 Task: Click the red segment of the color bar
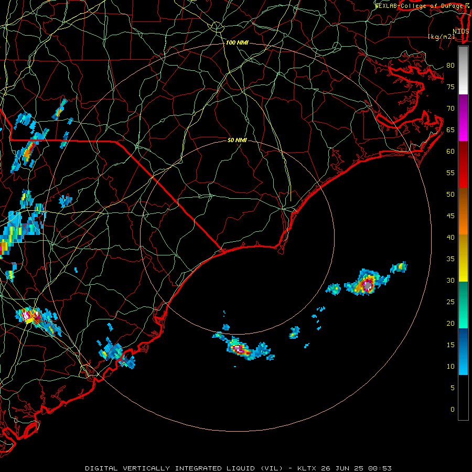(463, 165)
